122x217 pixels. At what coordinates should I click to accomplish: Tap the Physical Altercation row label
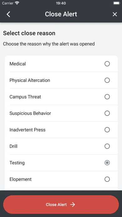(x=30, y=80)
